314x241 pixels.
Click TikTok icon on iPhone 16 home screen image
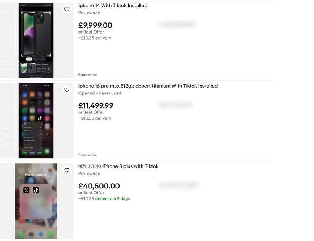pos(40,118)
